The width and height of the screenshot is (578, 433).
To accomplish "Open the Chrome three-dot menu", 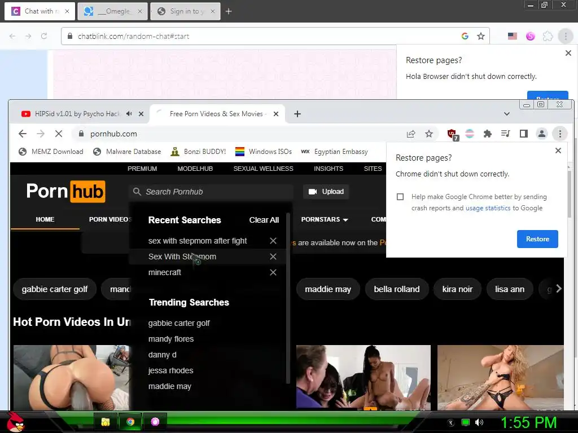I will tap(559, 134).
